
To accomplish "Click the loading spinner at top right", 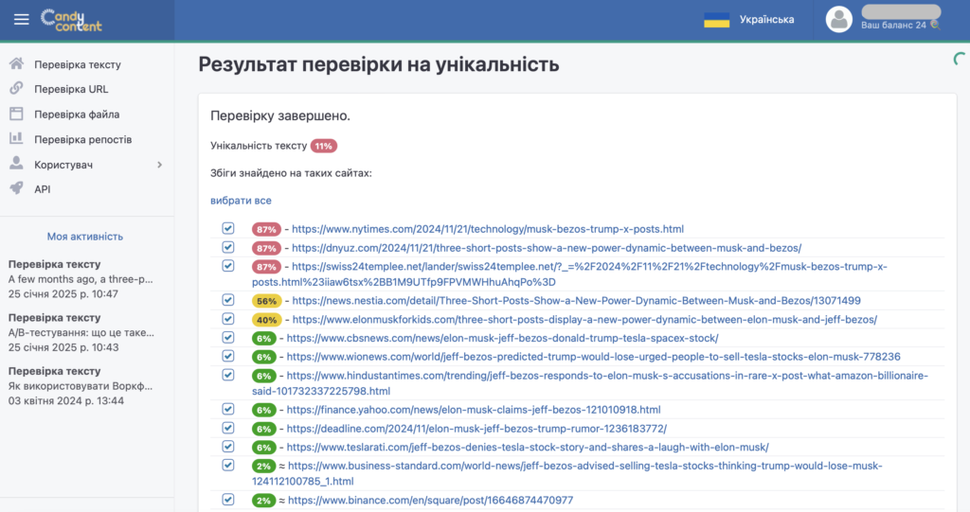I will (x=959, y=60).
